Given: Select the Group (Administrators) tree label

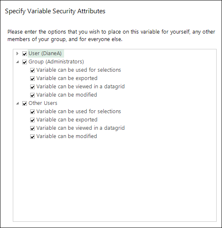Looking at the screenshot, I should 56,62.
